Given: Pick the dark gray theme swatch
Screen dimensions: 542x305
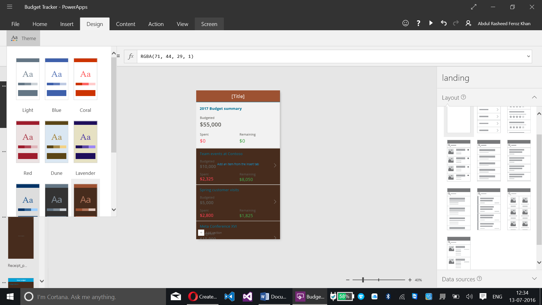Looking at the screenshot, I should click(56, 200).
